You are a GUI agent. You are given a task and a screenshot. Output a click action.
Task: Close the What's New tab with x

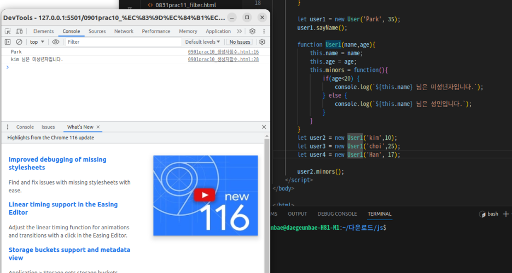(98, 127)
